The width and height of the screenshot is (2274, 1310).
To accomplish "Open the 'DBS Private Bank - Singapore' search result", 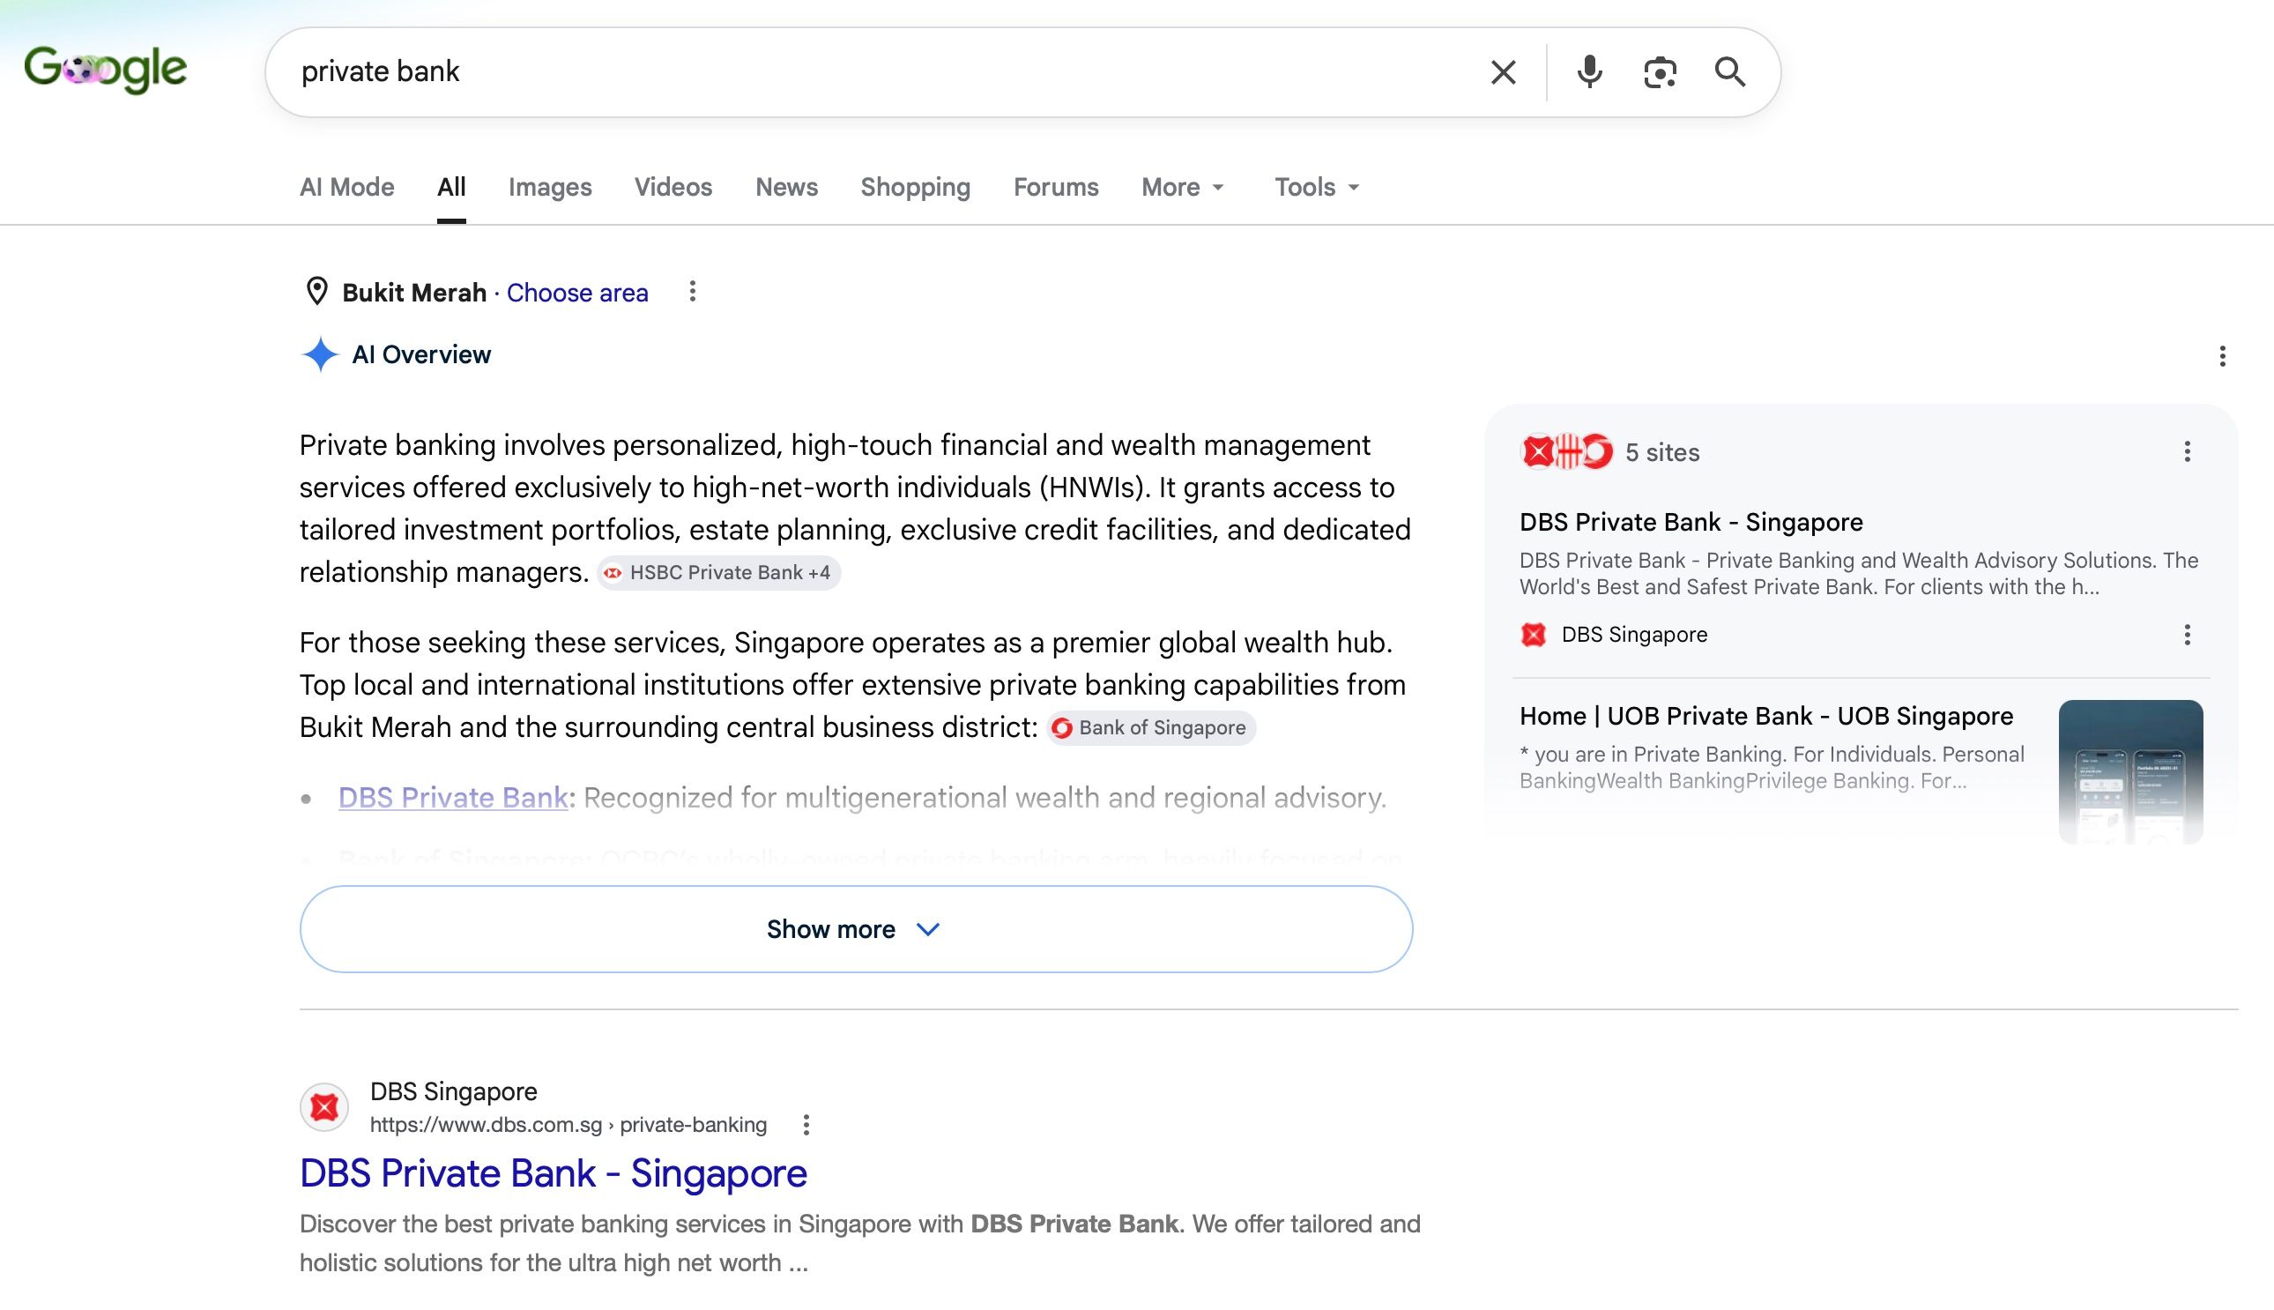I will (554, 1173).
